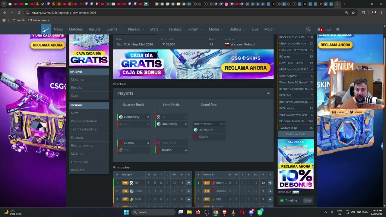Open Map pool section in sidebar
The image size is (386, 217).
pyautogui.click(x=89, y=154)
